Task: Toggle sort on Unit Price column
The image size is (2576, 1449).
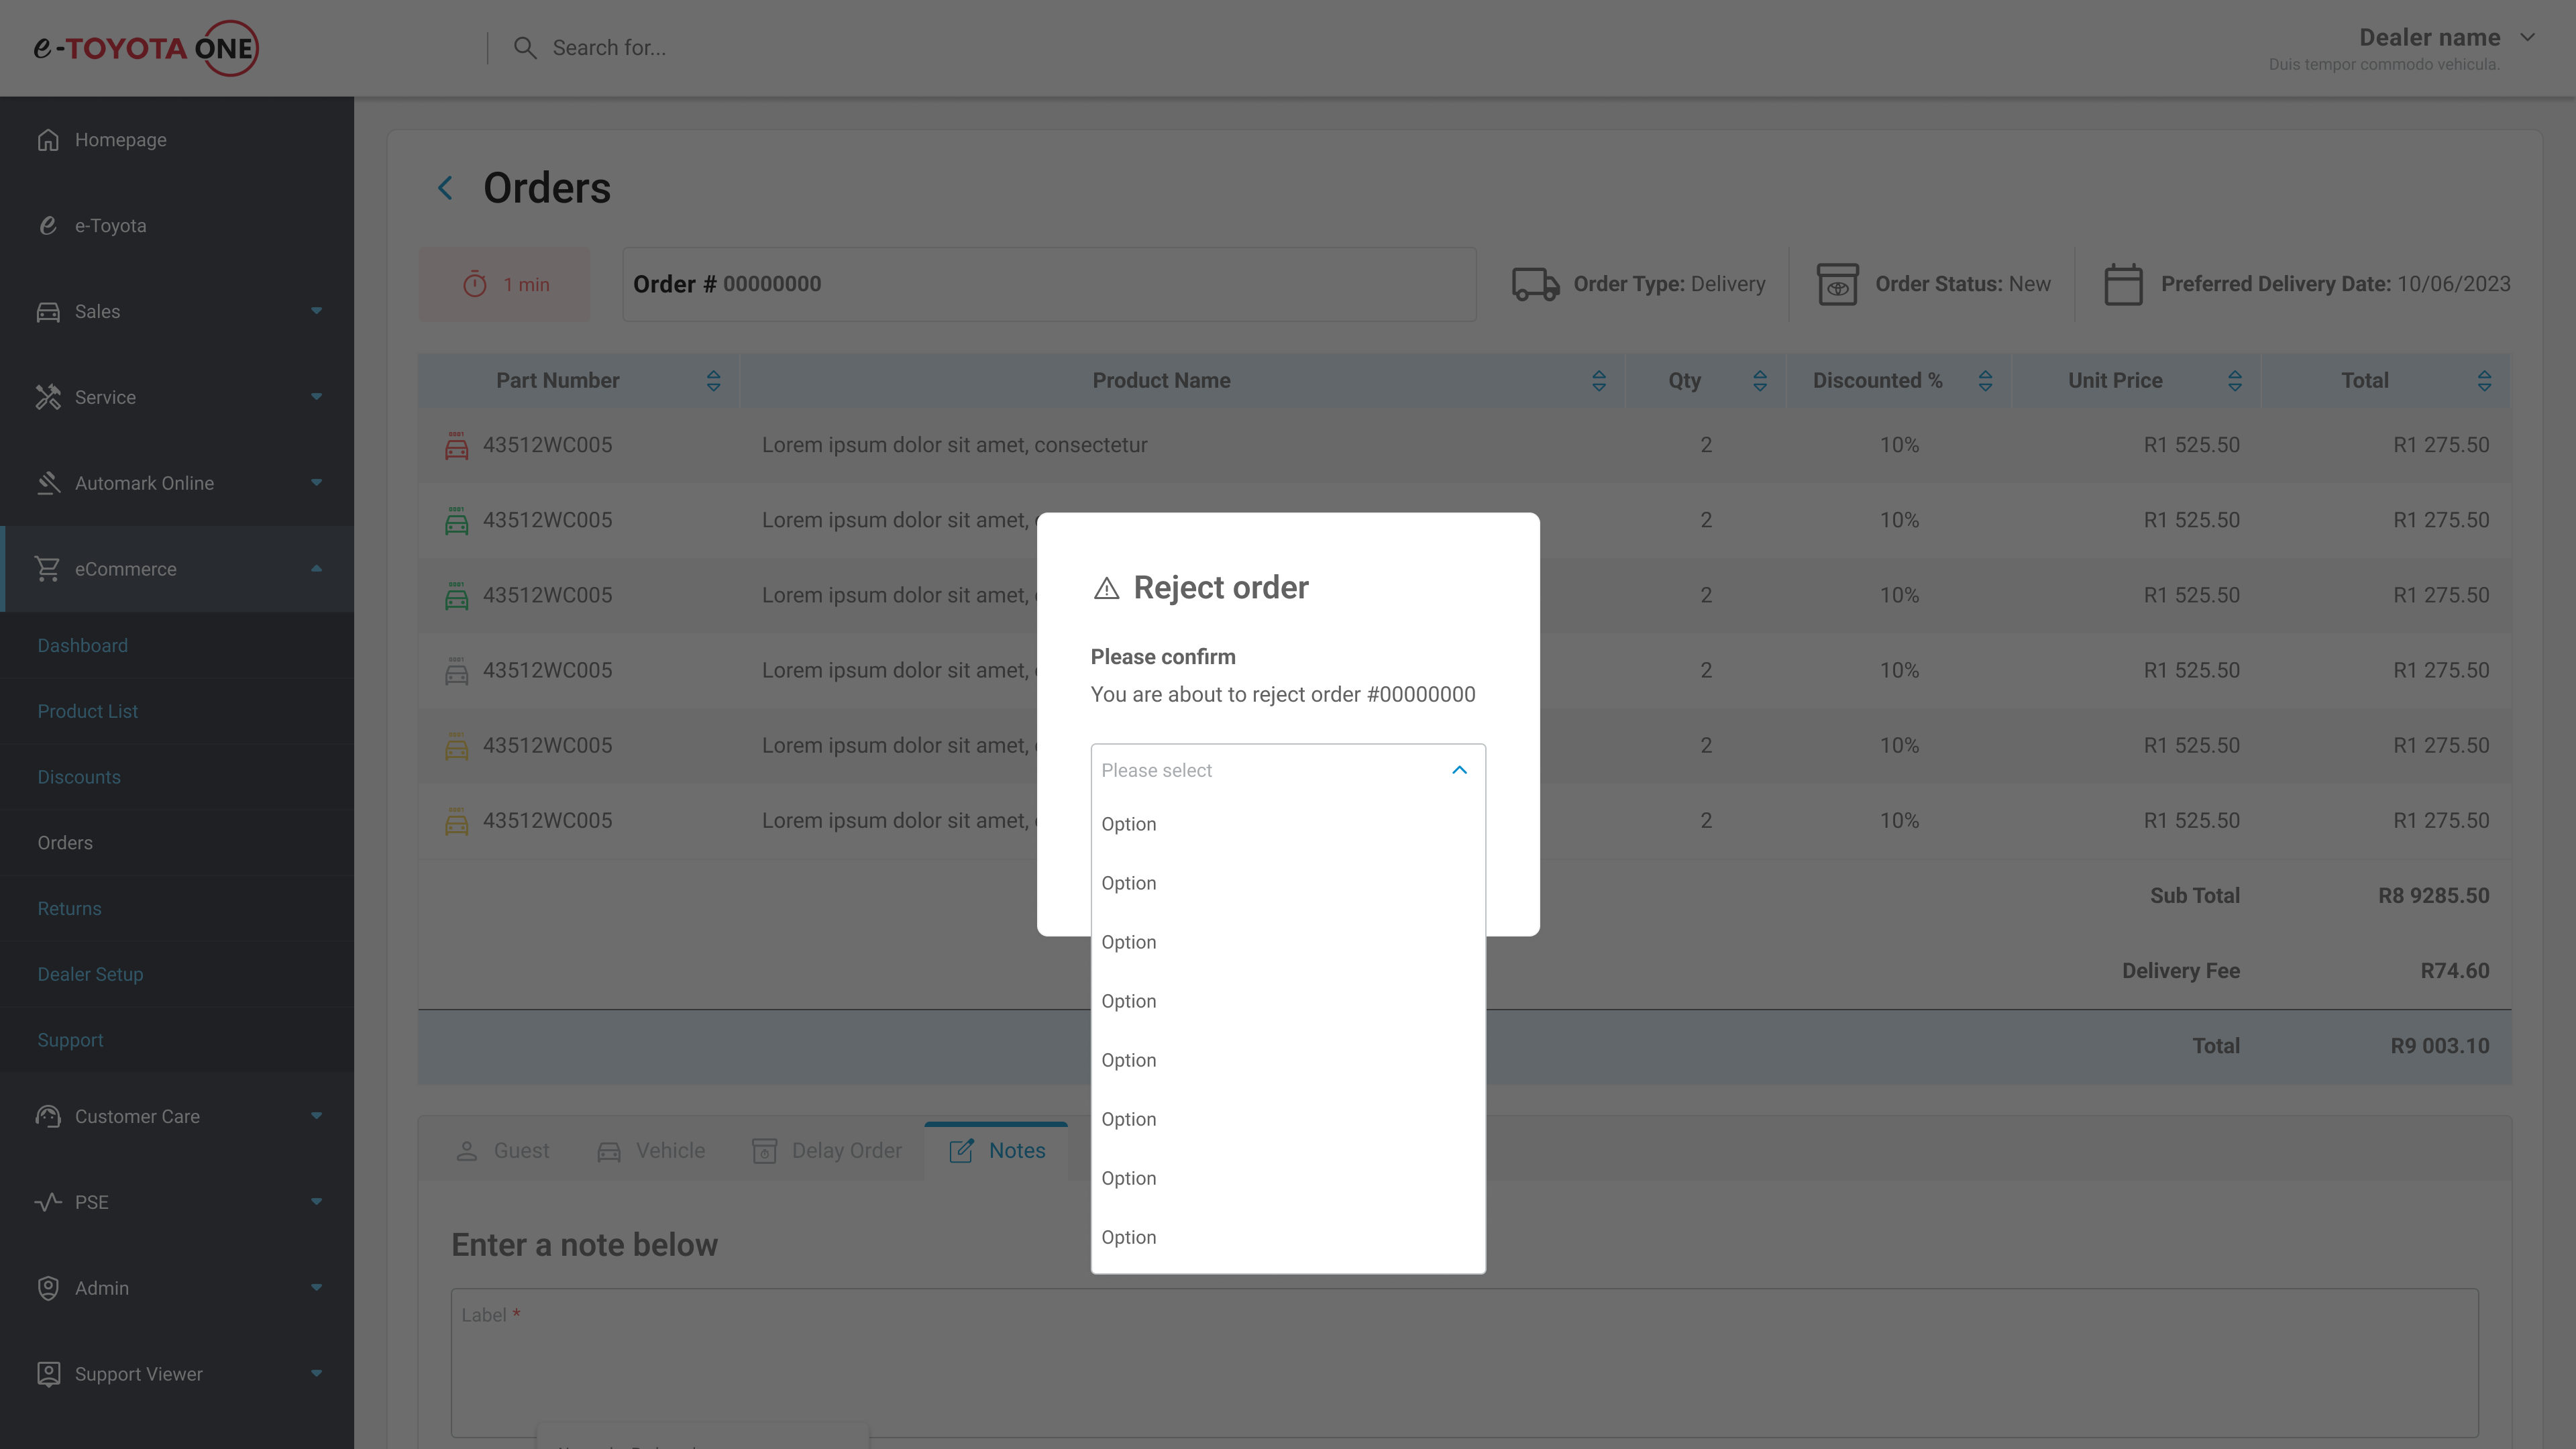Action: [x=2234, y=381]
